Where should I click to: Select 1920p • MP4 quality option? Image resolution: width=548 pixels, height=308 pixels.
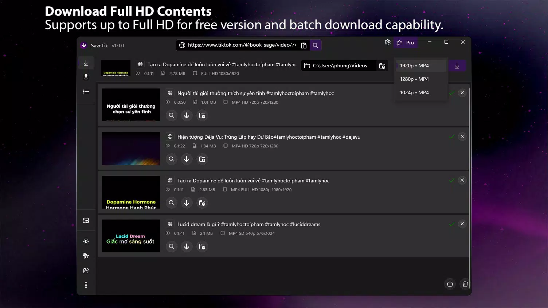pyautogui.click(x=421, y=66)
